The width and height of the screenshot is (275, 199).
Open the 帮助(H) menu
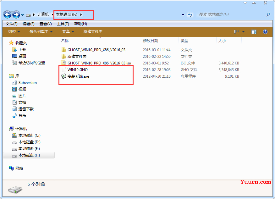point(80,24)
